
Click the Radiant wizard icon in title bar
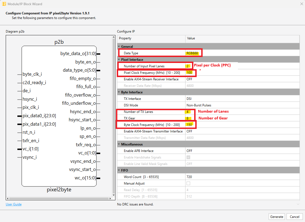(4, 4)
